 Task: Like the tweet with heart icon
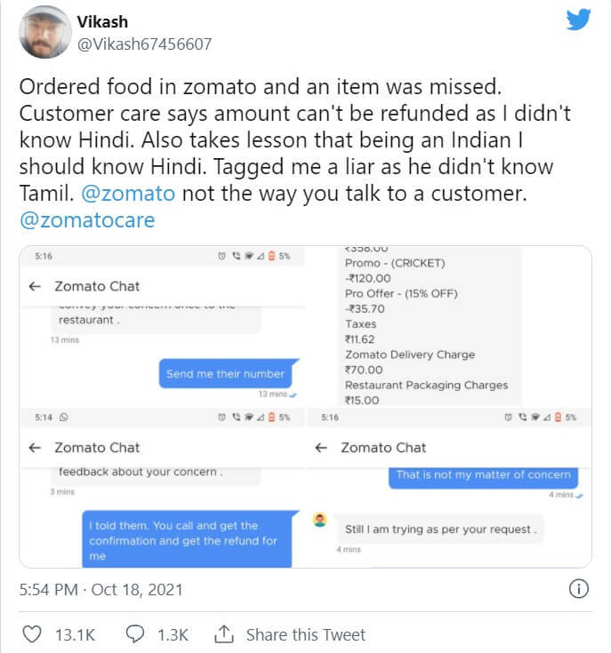32,633
